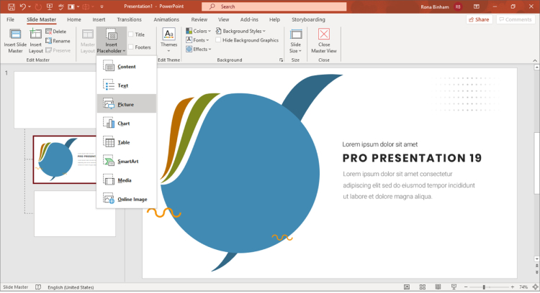Expand Background Styles dropdown

pos(240,31)
